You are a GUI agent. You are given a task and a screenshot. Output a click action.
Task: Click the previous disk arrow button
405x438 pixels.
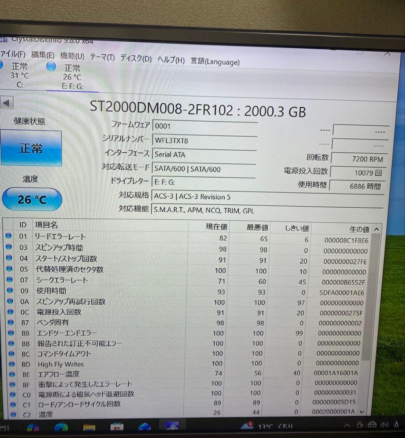click(x=7, y=103)
